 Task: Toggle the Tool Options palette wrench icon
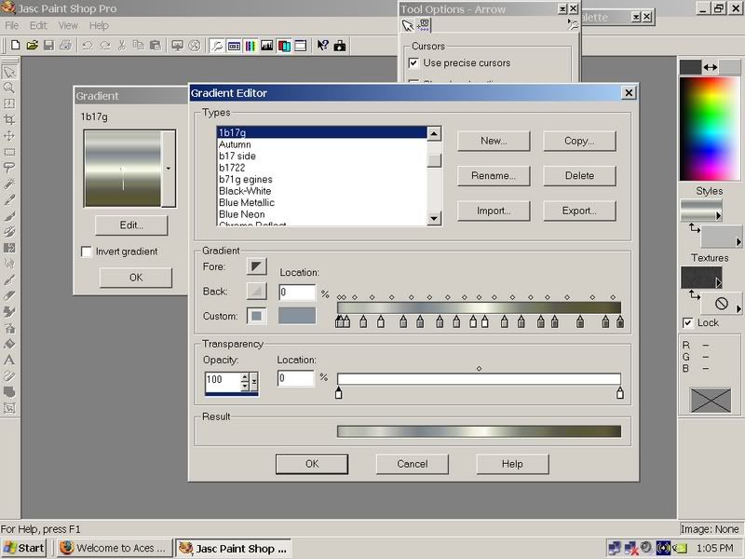[217, 46]
